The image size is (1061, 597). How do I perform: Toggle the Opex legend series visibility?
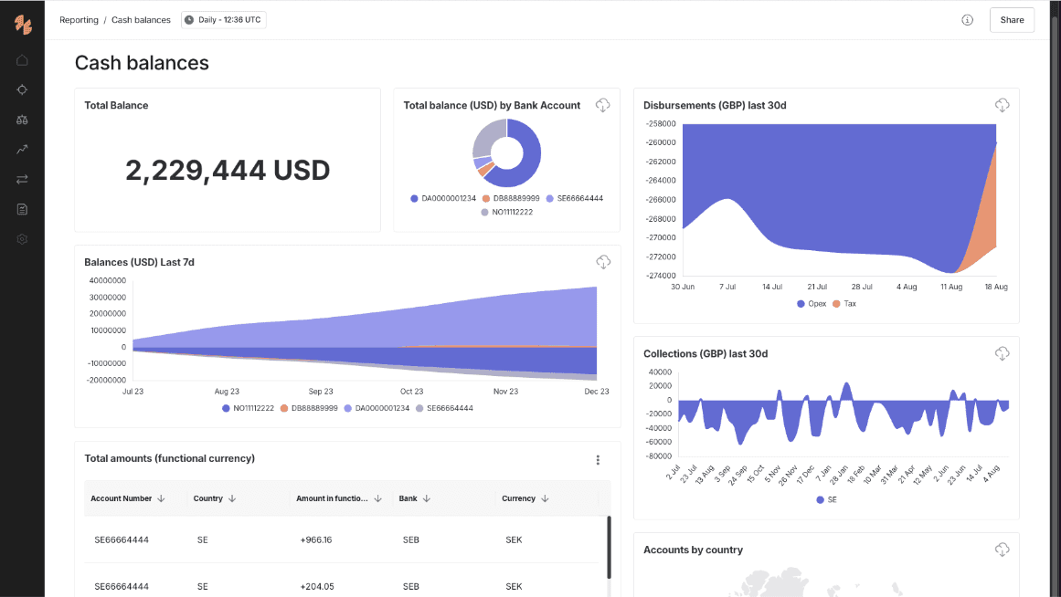click(x=812, y=304)
